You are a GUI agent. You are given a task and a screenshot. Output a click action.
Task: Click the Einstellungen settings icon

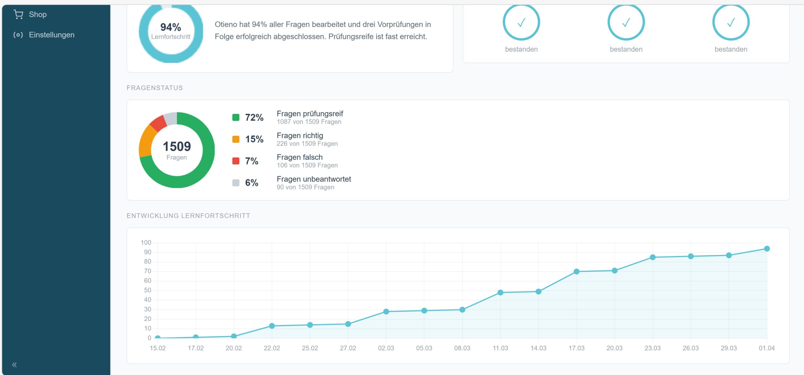click(x=18, y=35)
